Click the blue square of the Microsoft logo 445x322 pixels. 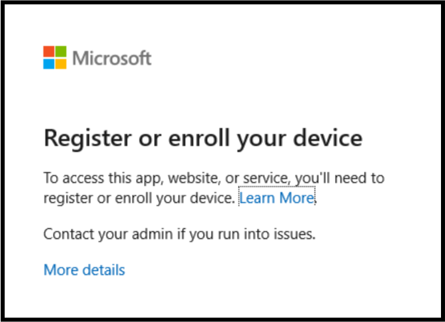49,64
